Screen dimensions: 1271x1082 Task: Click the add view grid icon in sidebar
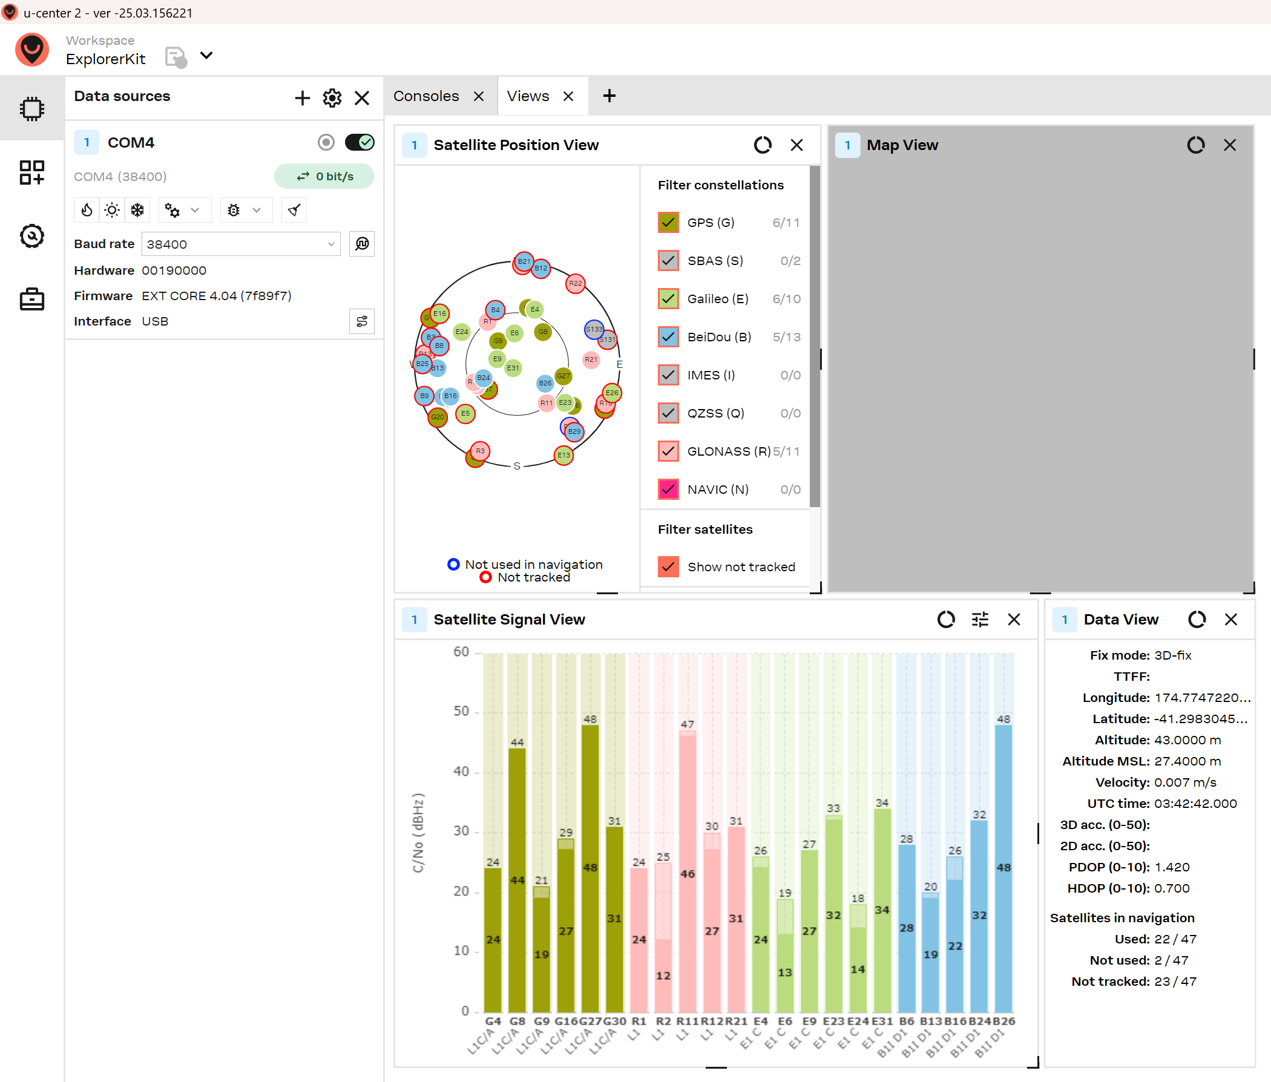[32, 173]
